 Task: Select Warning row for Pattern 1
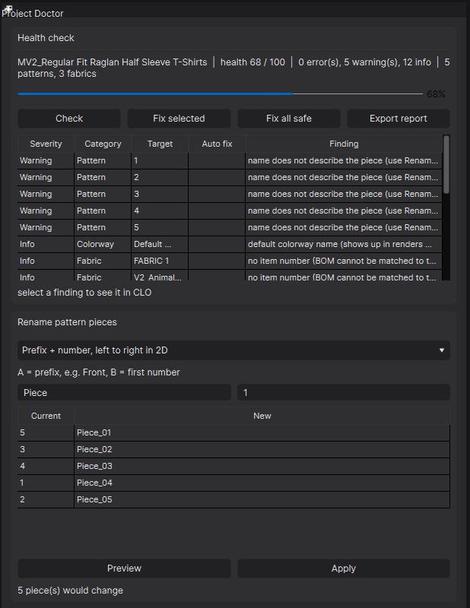coord(230,160)
